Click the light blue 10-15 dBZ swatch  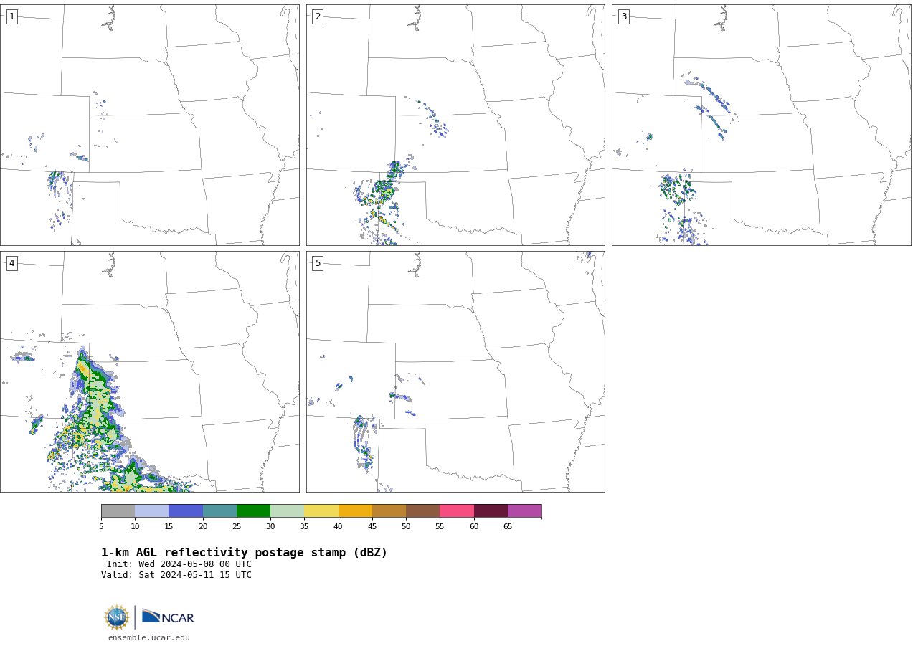pyautogui.click(x=152, y=511)
